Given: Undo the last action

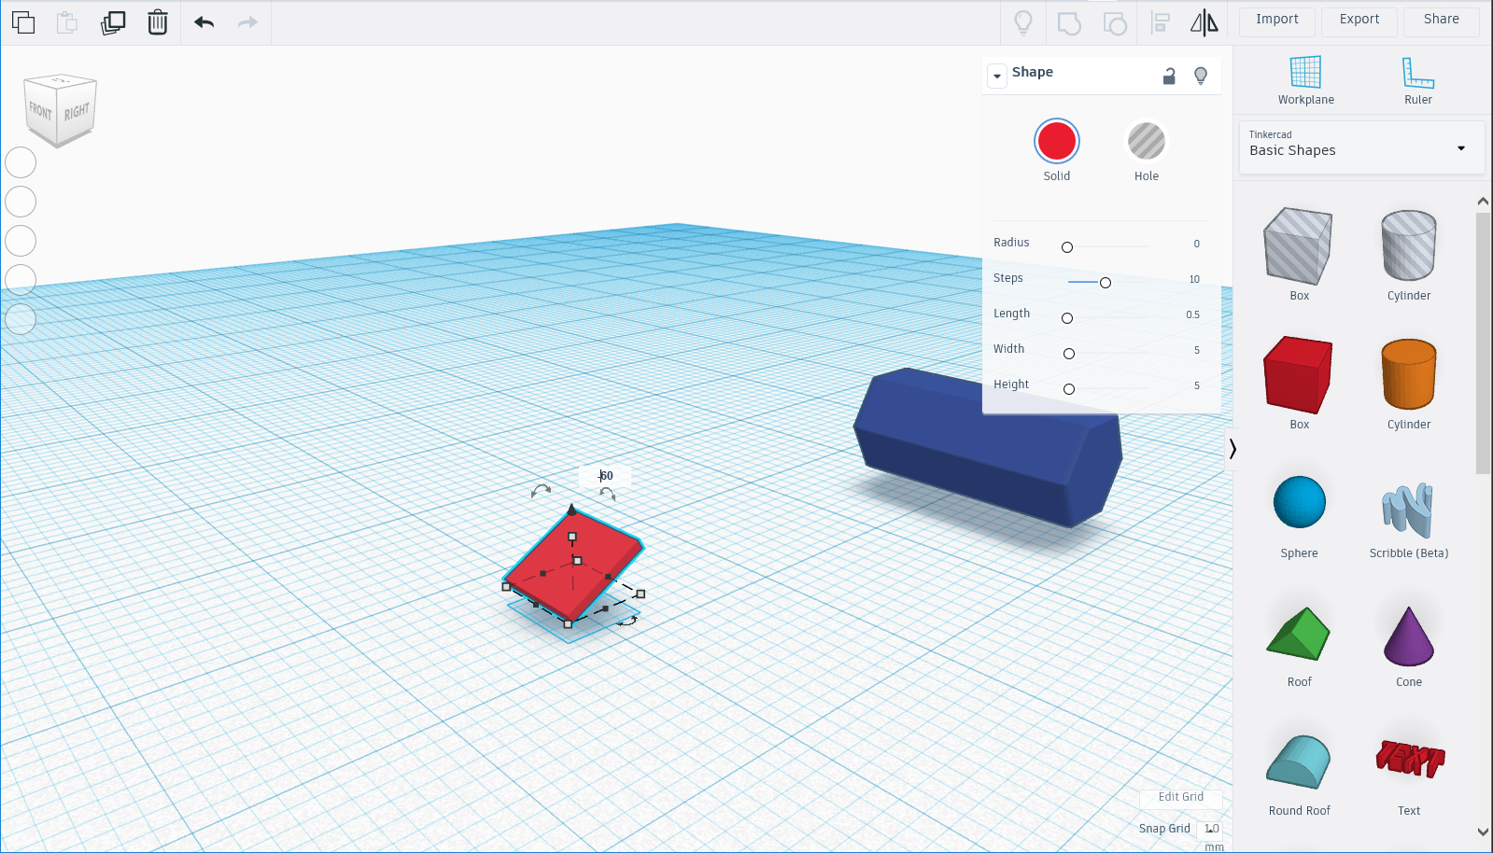Looking at the screenshot, I should (204, 22).
